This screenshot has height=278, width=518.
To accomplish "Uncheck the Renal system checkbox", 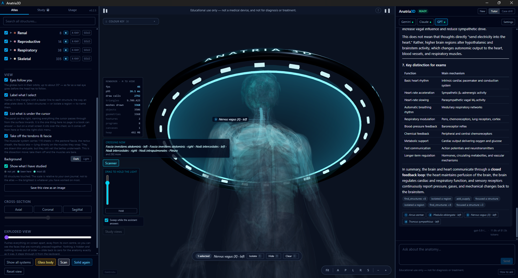I will (6, 33).
